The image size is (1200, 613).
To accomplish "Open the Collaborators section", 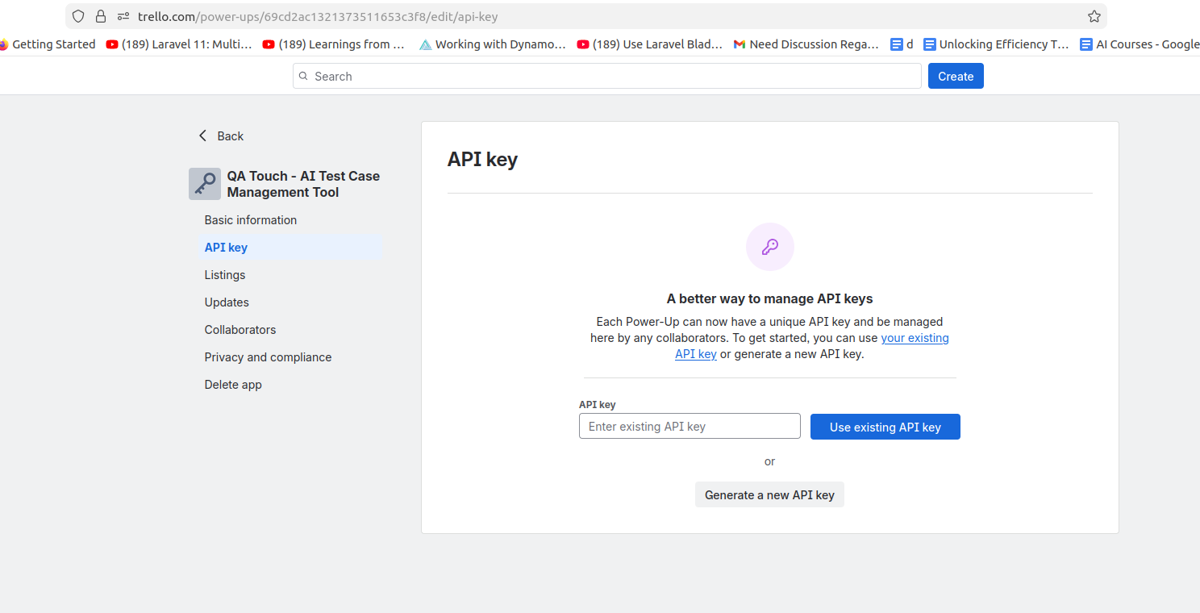I will click(x=240, y=330).
